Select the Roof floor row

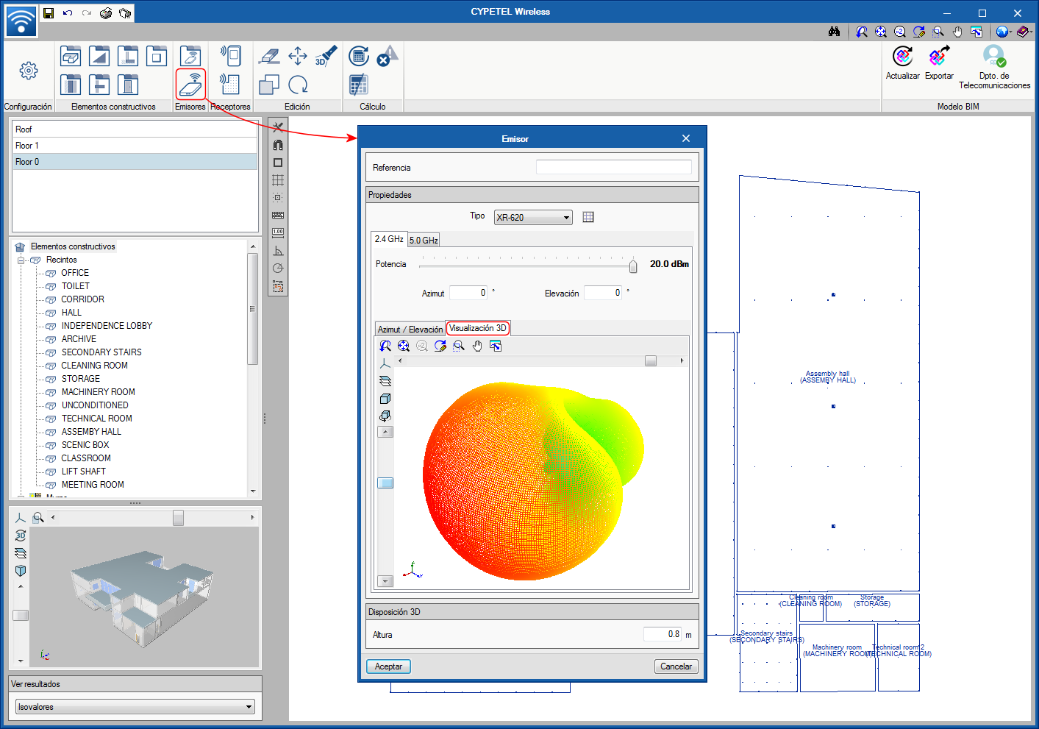click(x=135, y=129)
